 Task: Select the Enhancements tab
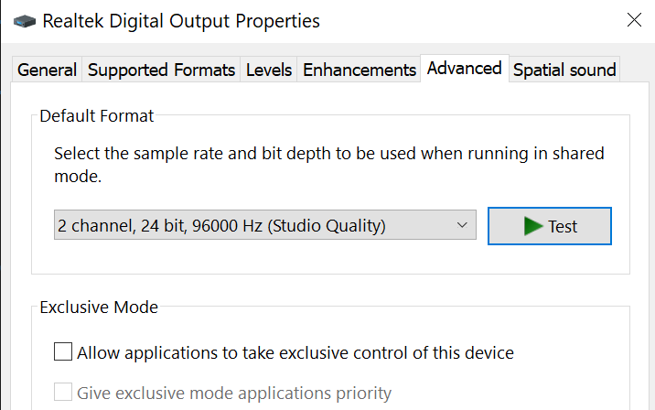click(360, 70)
